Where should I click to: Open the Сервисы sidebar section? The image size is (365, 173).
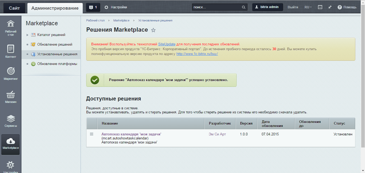coord(10,121)
